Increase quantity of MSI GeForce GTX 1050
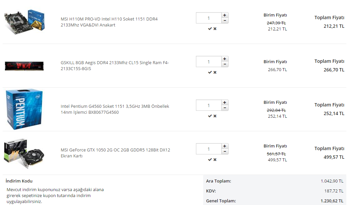 click(225, 146)
